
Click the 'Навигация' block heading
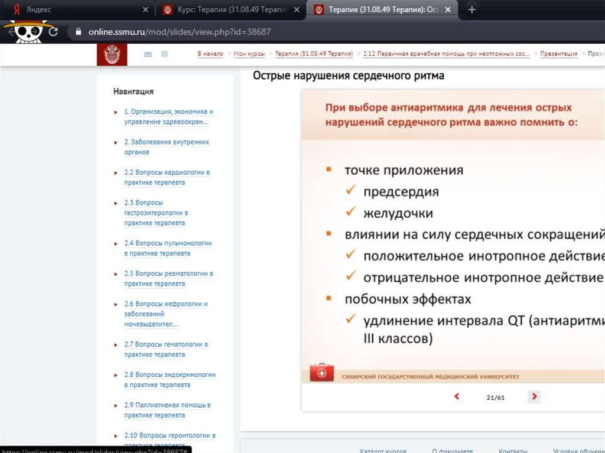pos(134,92)
